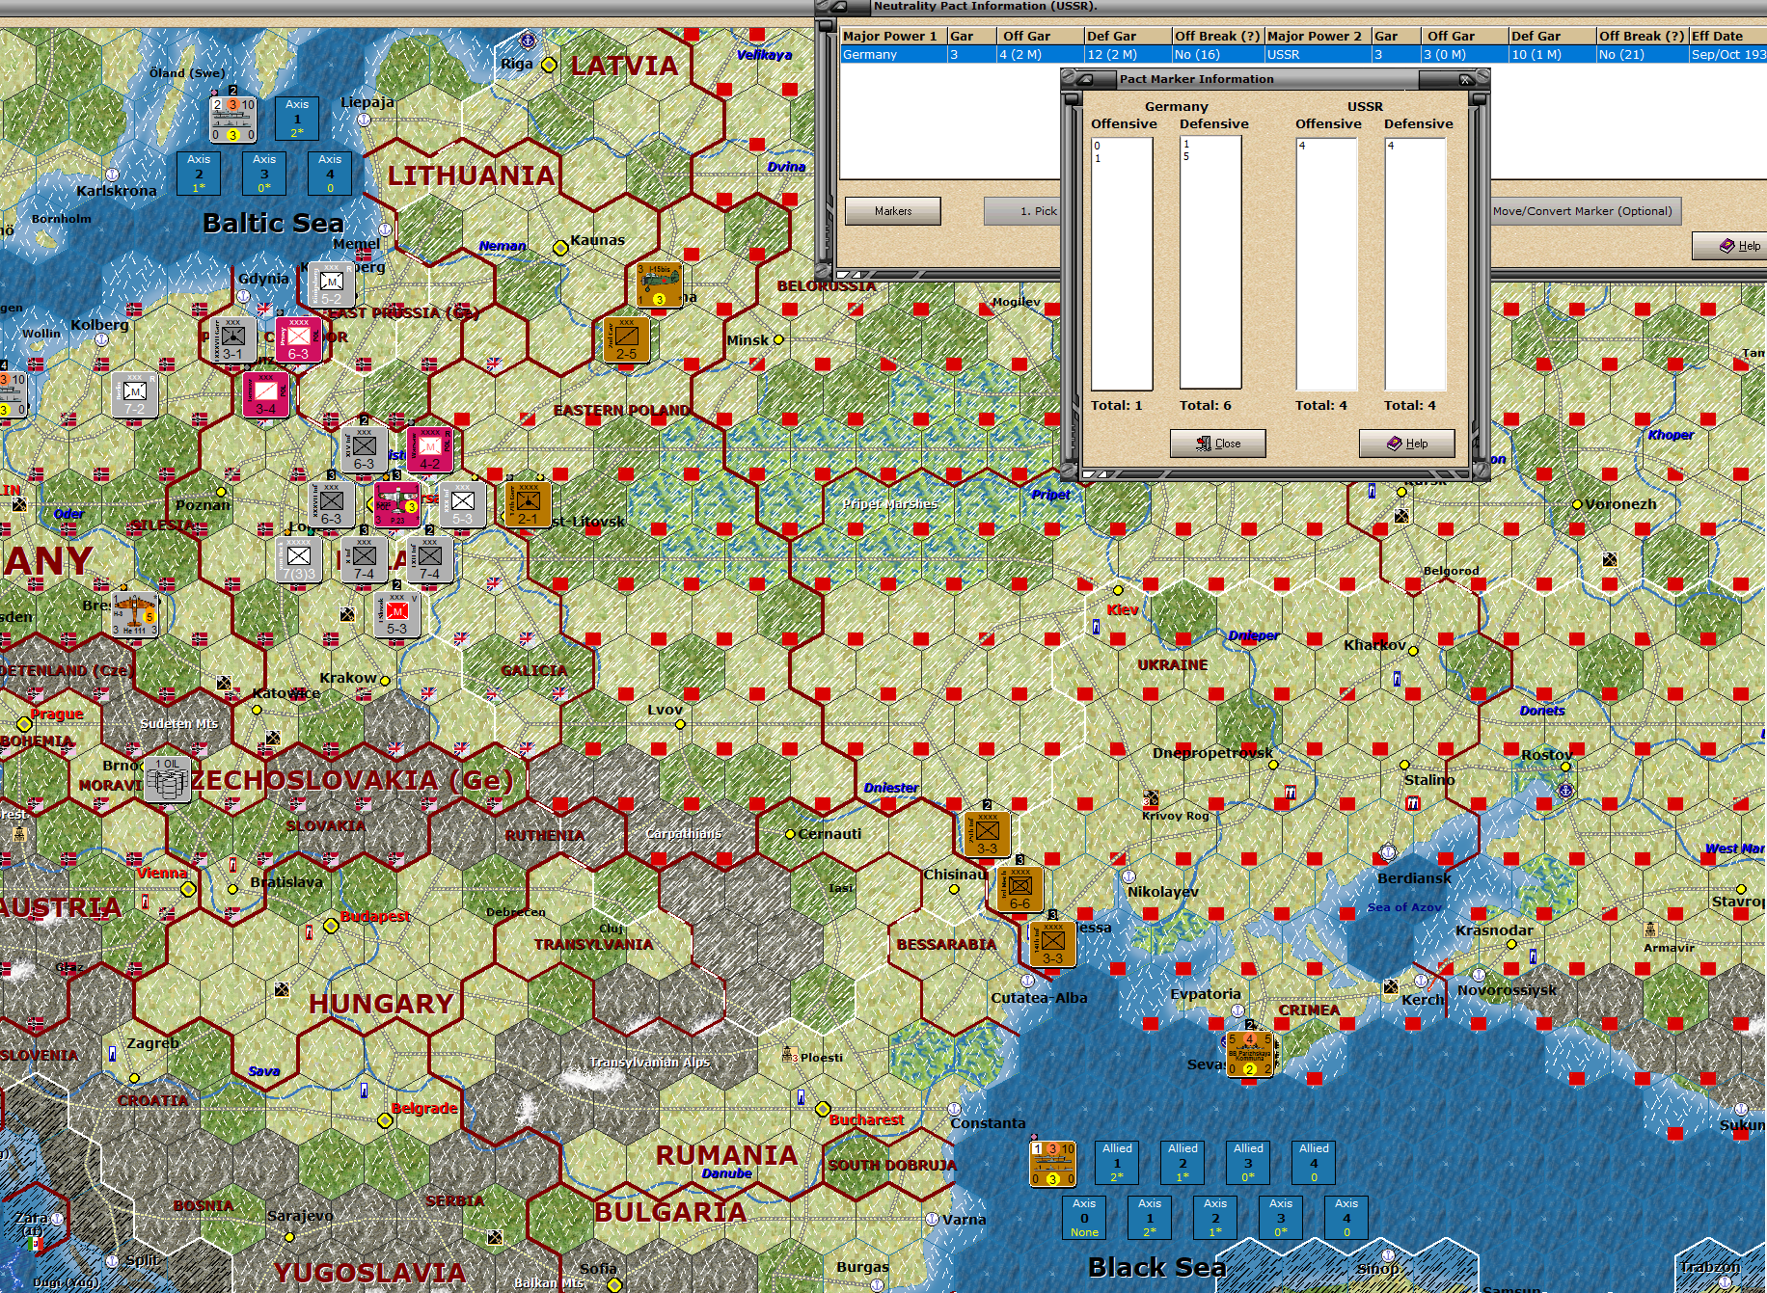The width and height of the screenshot is (1767, 1293).
Task: Click the Kiev city hex
Action: pyautogui.click(x=1118, y=590)
